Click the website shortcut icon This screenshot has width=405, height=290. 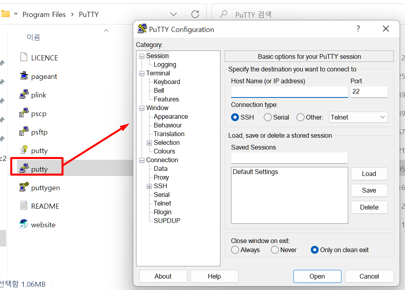(x=24, y=224)
